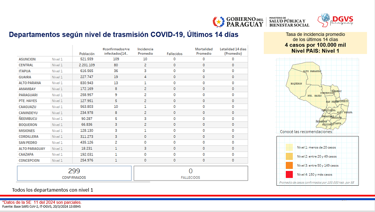Screen dimensions: 375x212
Task: Click the Nivel 3 orange legend swatch
Action: click(289, 165)
